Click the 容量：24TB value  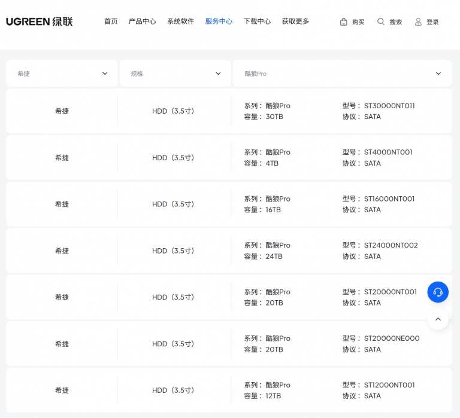[x=263, y=257]
